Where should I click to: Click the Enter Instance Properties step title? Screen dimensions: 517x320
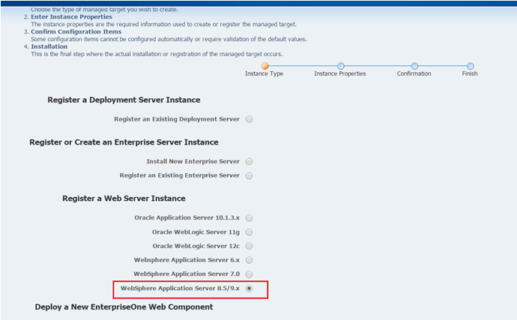(71, 16)
